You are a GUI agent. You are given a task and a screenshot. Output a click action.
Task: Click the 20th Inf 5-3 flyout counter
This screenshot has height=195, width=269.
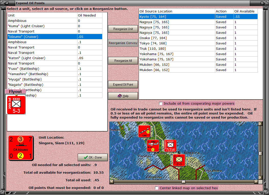16,105
